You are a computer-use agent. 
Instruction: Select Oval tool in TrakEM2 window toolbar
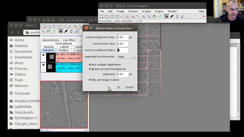point(48,26)
